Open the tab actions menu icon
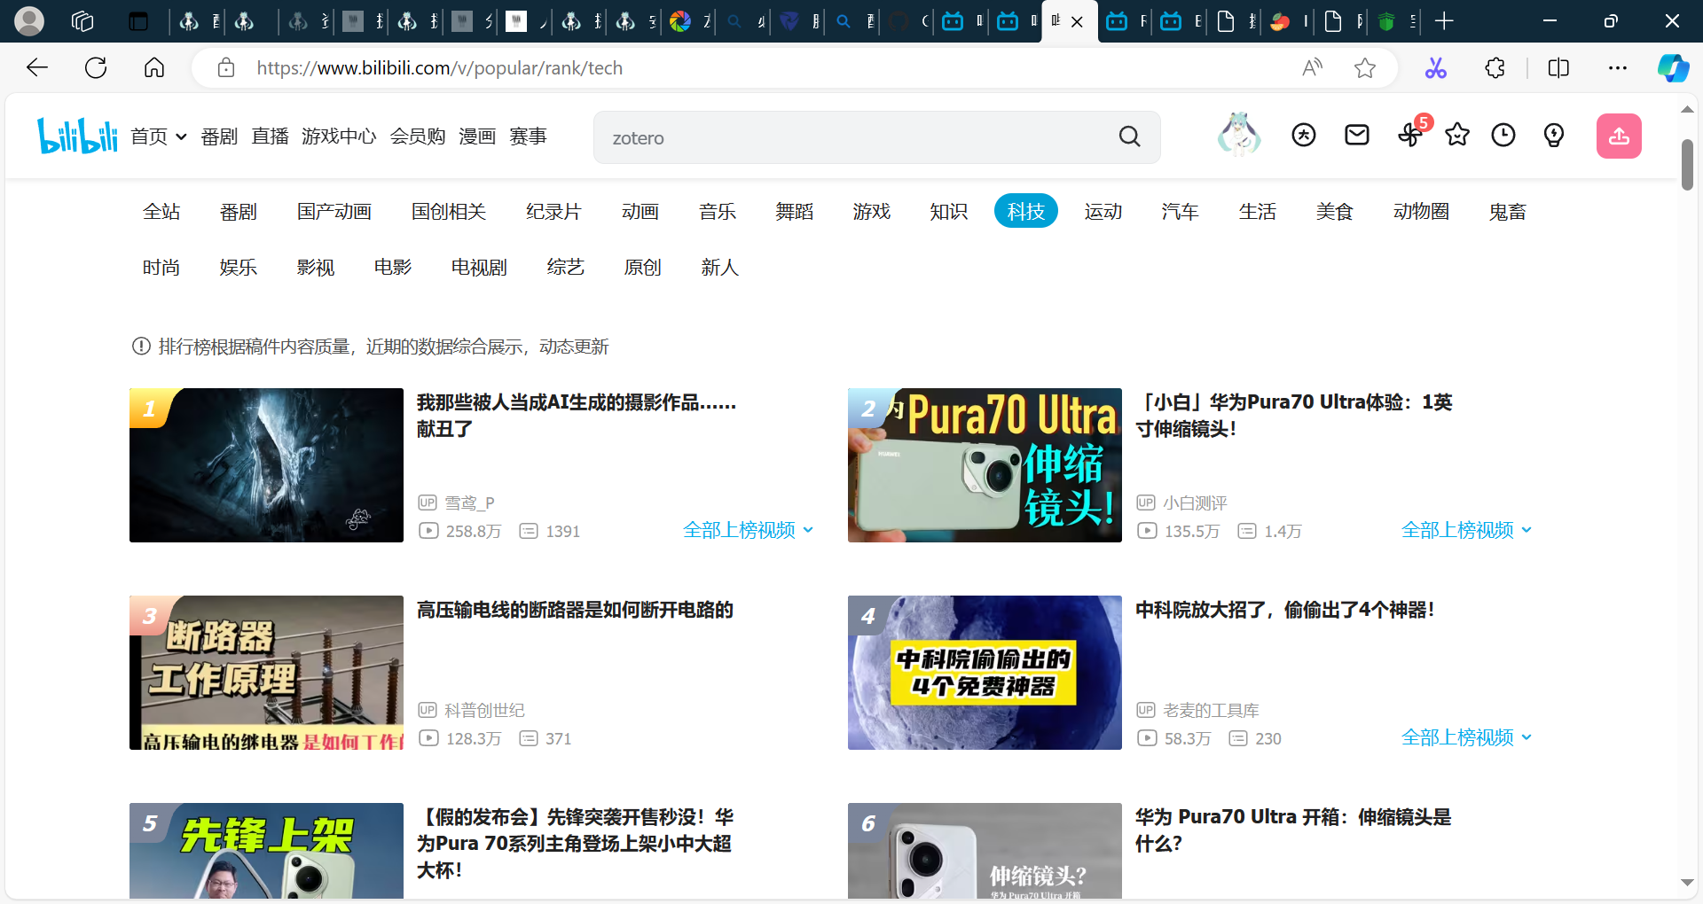The image size is (1703, 904). 138,20
